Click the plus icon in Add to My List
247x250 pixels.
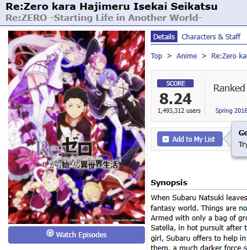click(165, 139)
